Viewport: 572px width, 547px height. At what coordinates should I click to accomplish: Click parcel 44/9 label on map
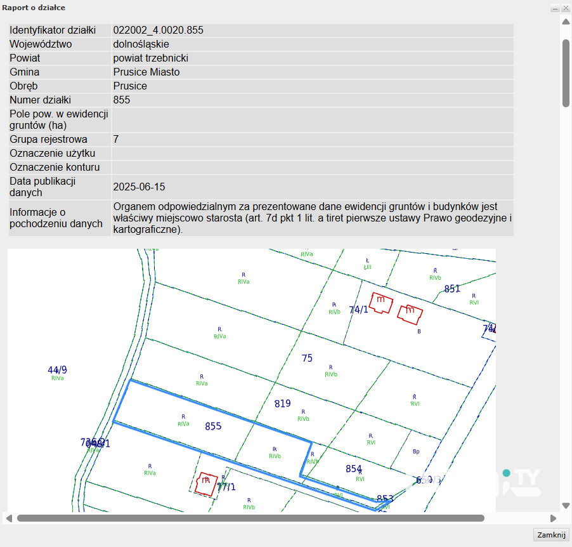click(x=57, y=370)
